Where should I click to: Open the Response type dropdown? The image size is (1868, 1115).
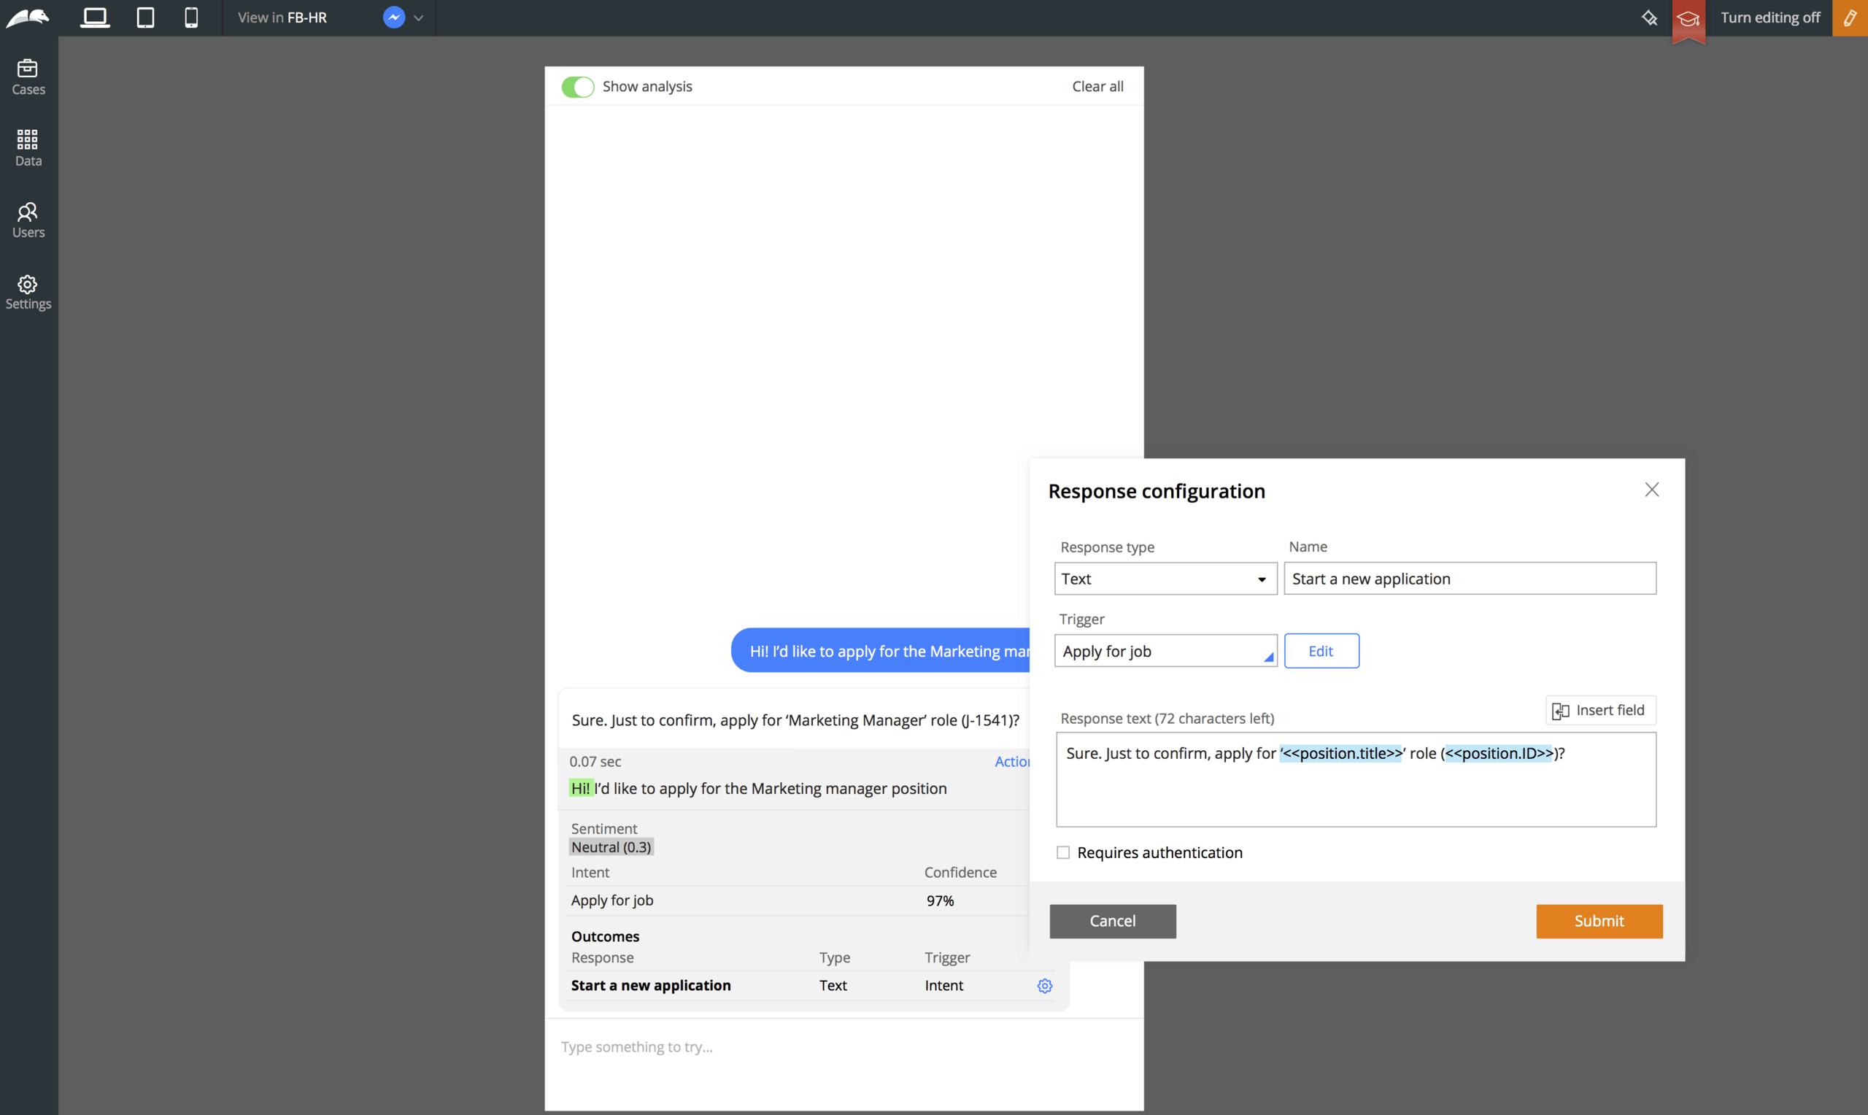tap(1165, 579)
